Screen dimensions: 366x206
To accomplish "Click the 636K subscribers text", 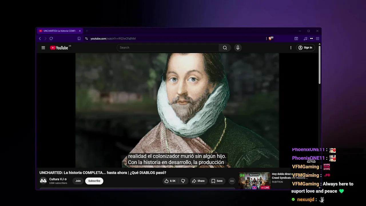I will (58, 183).
